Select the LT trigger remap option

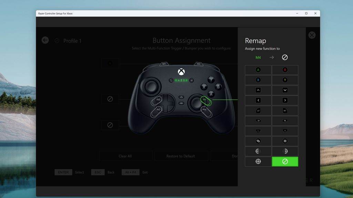pos(258,110)
